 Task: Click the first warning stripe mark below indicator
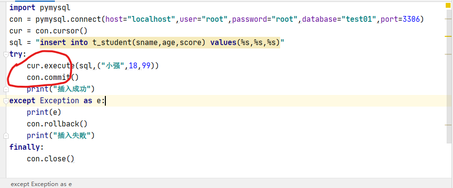click(448, 19)
